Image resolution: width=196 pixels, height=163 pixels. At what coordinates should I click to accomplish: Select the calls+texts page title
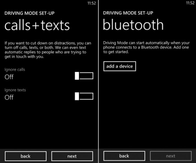(x=37, y=25)
